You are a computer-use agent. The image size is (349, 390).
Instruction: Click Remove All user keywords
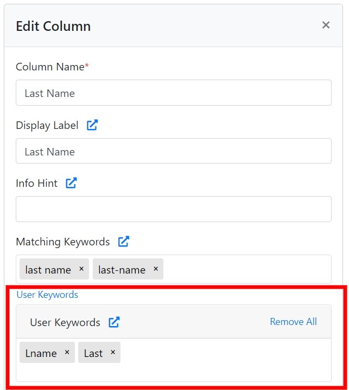tap(294, 322)
